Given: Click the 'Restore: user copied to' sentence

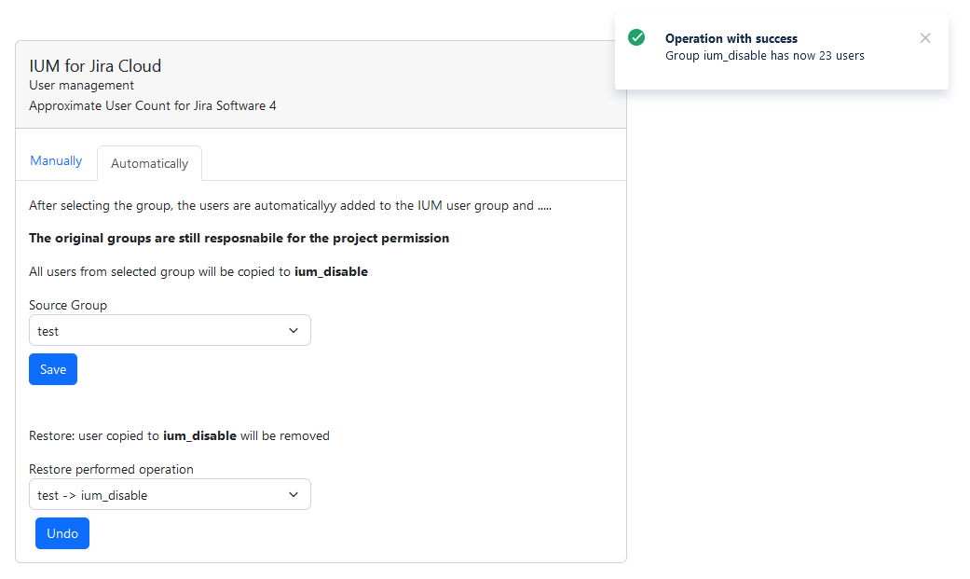Looking at the screenshot, I should [x=179, y=435].
